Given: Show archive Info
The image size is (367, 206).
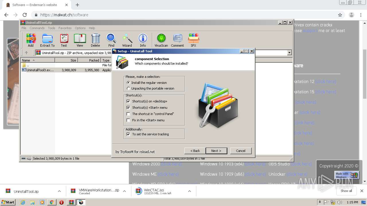Looking at the screenshot, I should coord(143,40).
